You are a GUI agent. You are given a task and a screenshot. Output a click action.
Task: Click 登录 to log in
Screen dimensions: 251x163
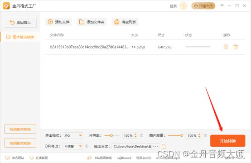click(173, 6)
